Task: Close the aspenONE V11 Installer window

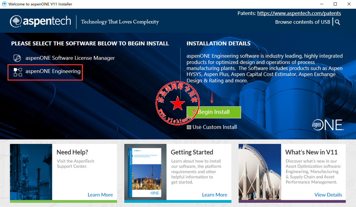Action: [x=349, y=4]
